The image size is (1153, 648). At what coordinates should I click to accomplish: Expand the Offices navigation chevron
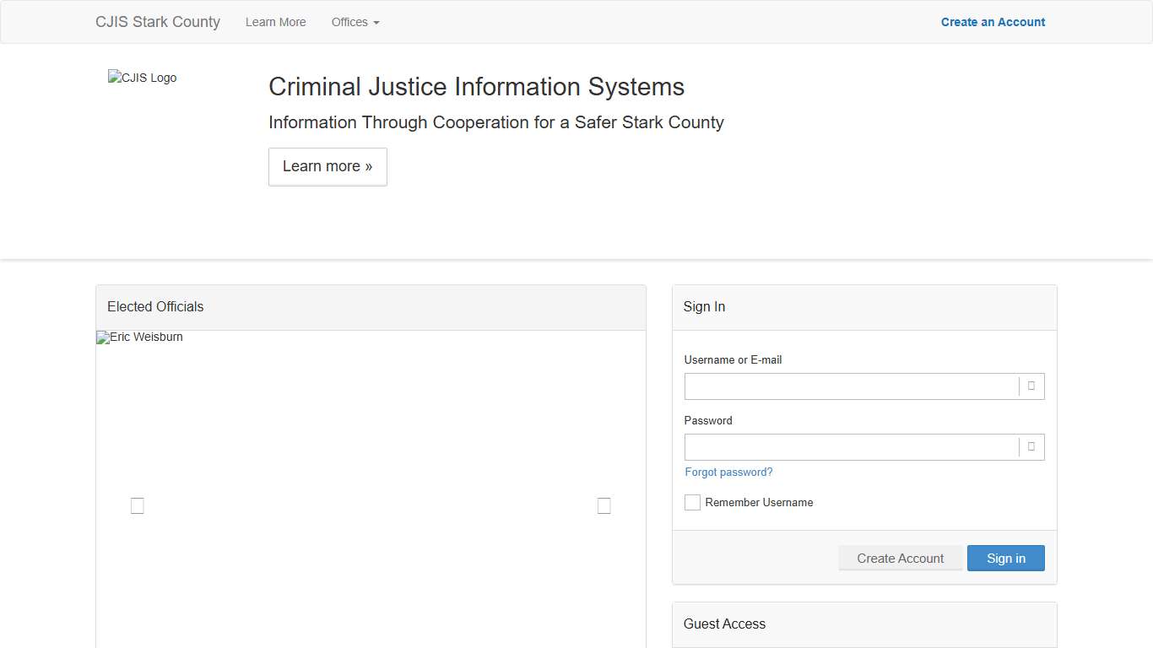click(376, 24)
